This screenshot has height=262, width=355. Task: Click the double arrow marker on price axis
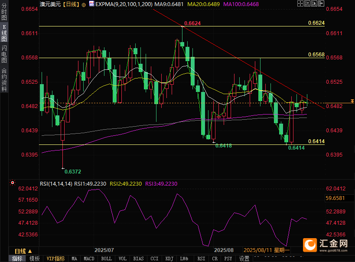tap(352, 101)
